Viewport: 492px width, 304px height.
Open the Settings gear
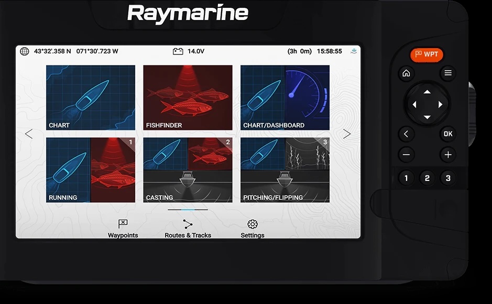click(252, 224)
